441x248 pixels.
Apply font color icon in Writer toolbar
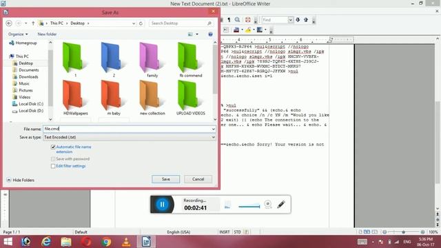click(236, 30)
